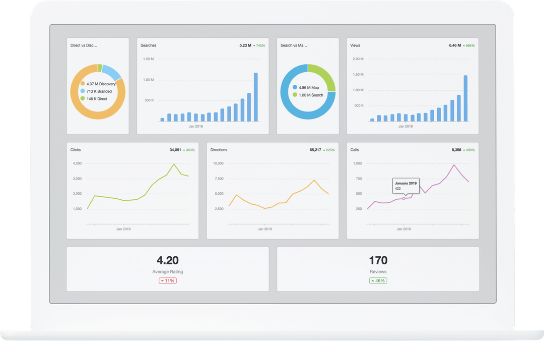Click the highlighted data point on Calls line

[x=403, y=198]
